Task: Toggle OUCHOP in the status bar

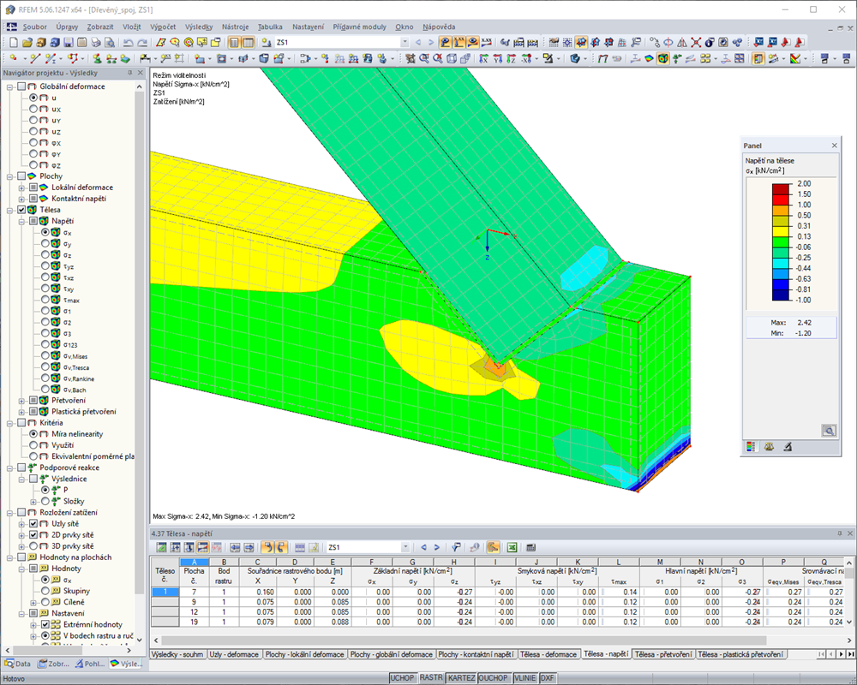Action: point(493,678)
